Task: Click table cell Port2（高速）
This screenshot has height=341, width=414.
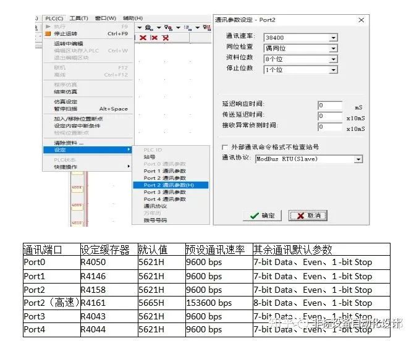Action: tap(52, 303)
